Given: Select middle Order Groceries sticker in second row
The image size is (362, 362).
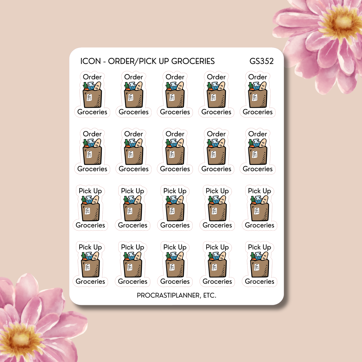Looking at the screenshot, I should point(175,151).
